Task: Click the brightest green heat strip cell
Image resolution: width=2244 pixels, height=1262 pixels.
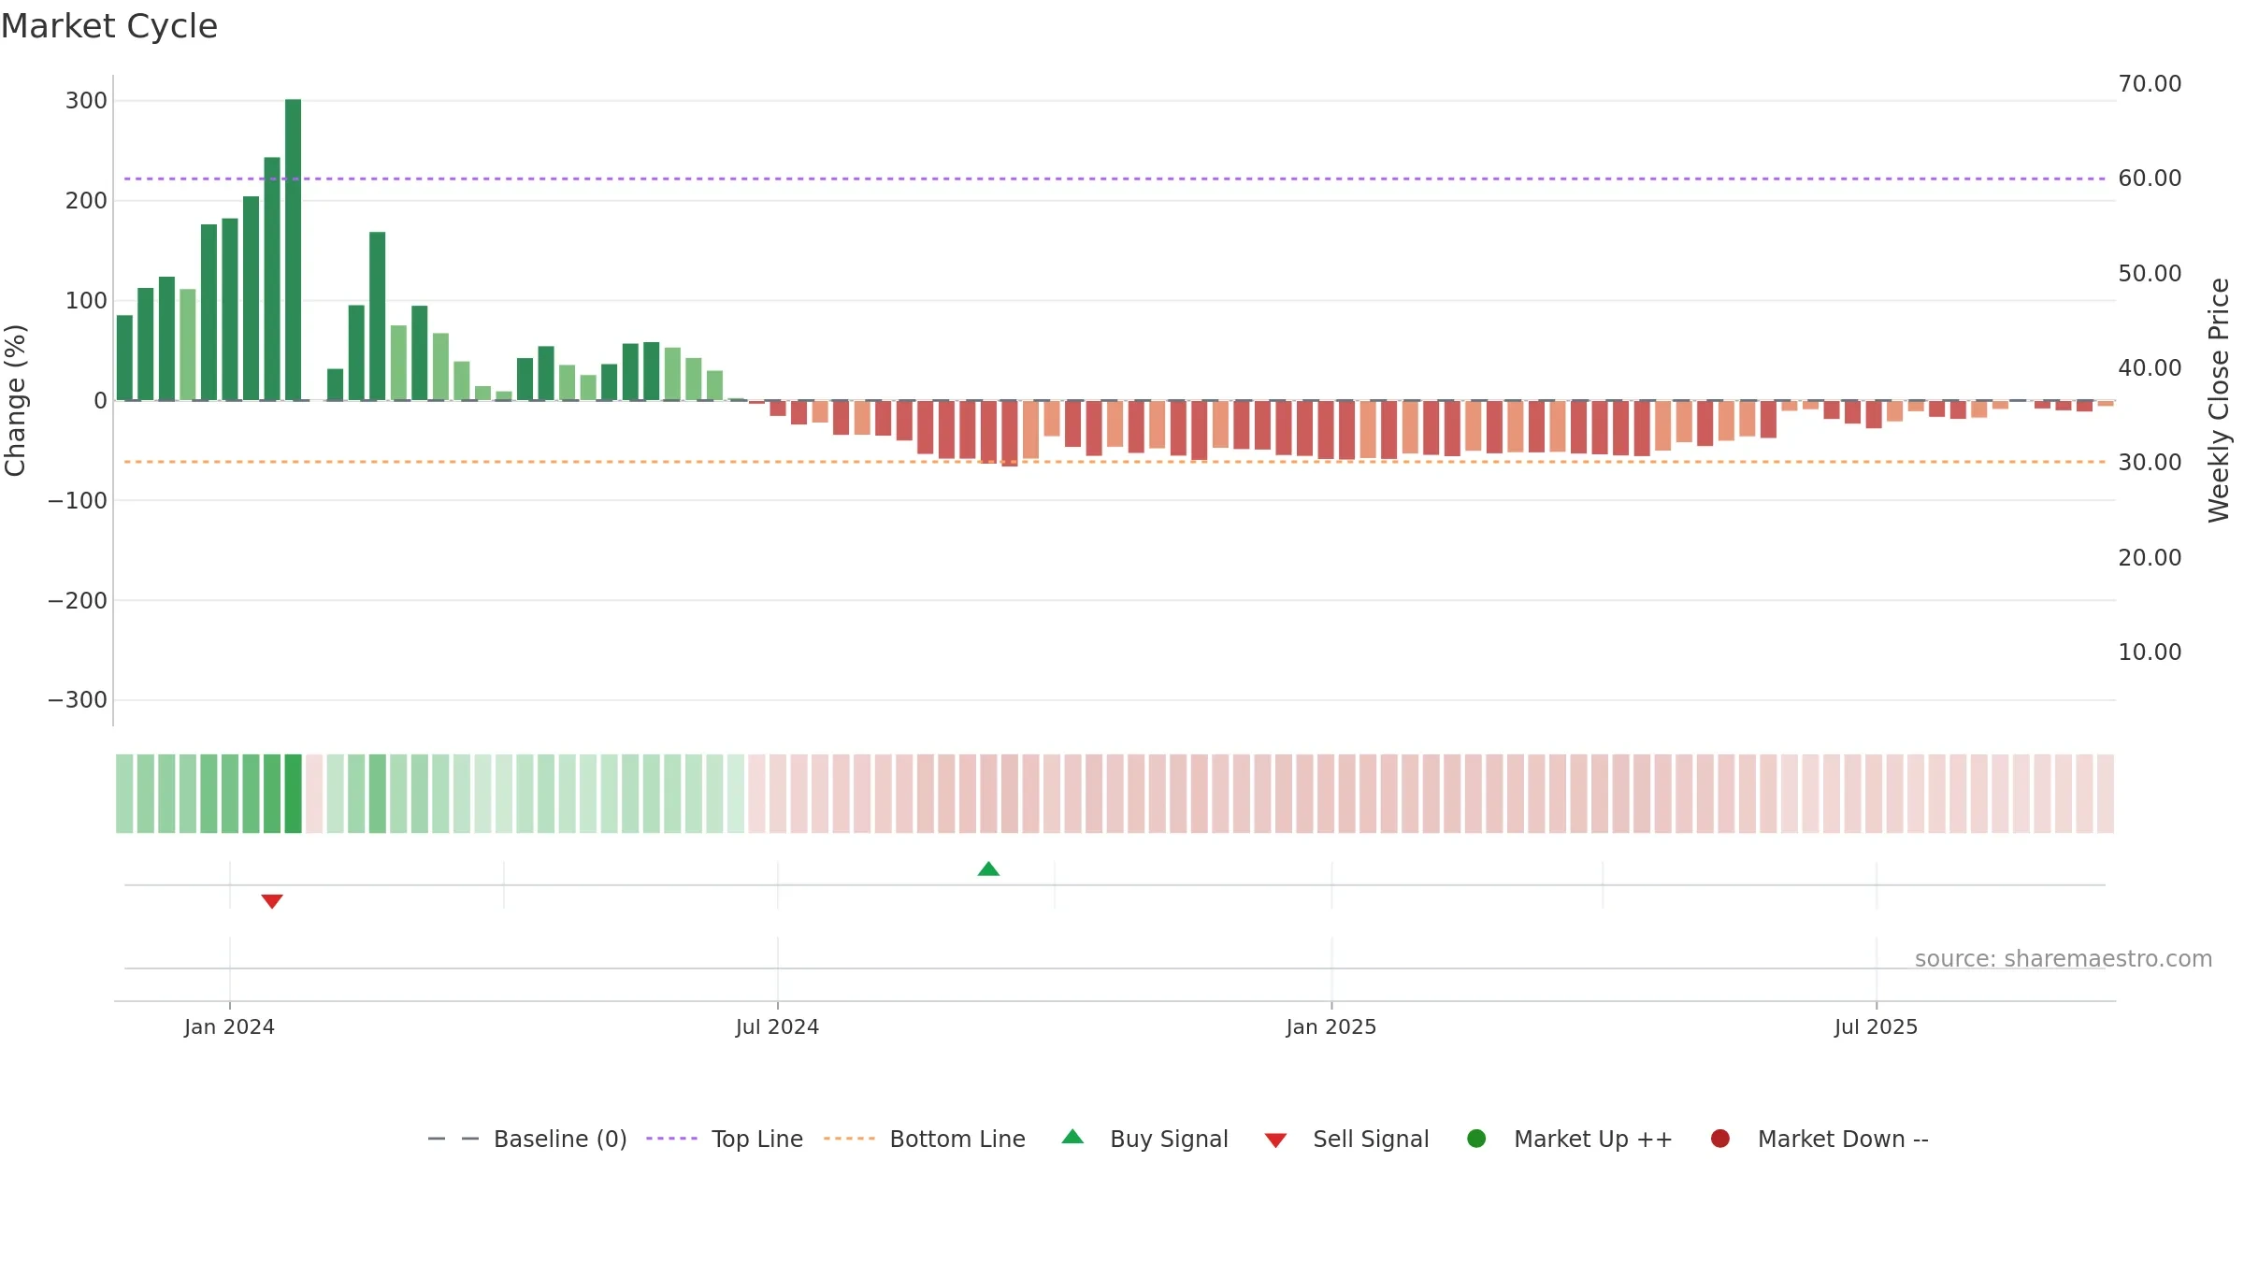Action: pyautogui.click(x=293, y=794)
